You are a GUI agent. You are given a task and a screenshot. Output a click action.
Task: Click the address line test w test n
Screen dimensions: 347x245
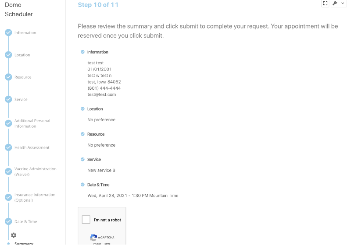(x=100, y=76)
